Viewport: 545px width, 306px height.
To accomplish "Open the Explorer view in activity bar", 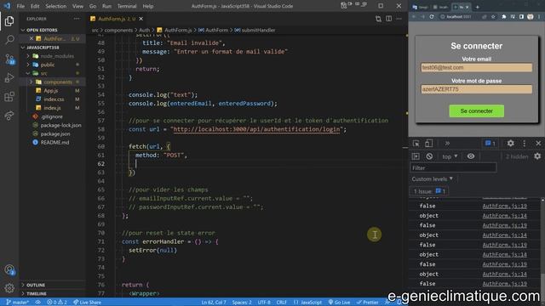I will 9,21.
